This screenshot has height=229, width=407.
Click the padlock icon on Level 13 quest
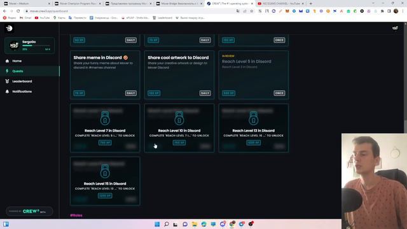(x=254, y=118)
